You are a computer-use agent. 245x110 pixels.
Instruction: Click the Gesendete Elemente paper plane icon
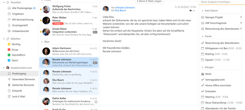(x=9, y=79)
